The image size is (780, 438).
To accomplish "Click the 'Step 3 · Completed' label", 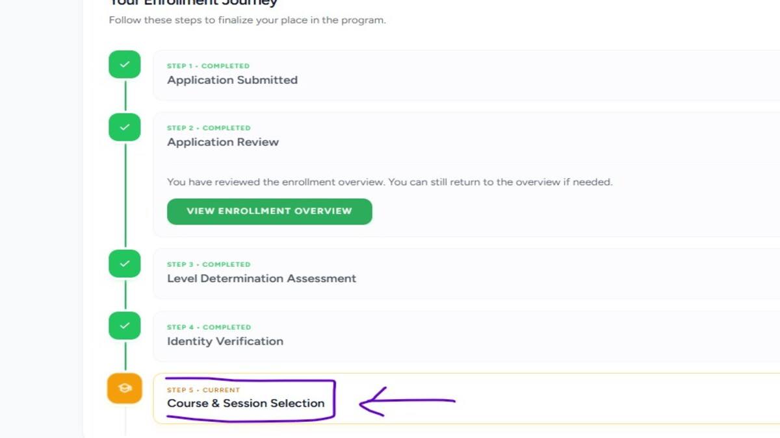I will point(209,265).
